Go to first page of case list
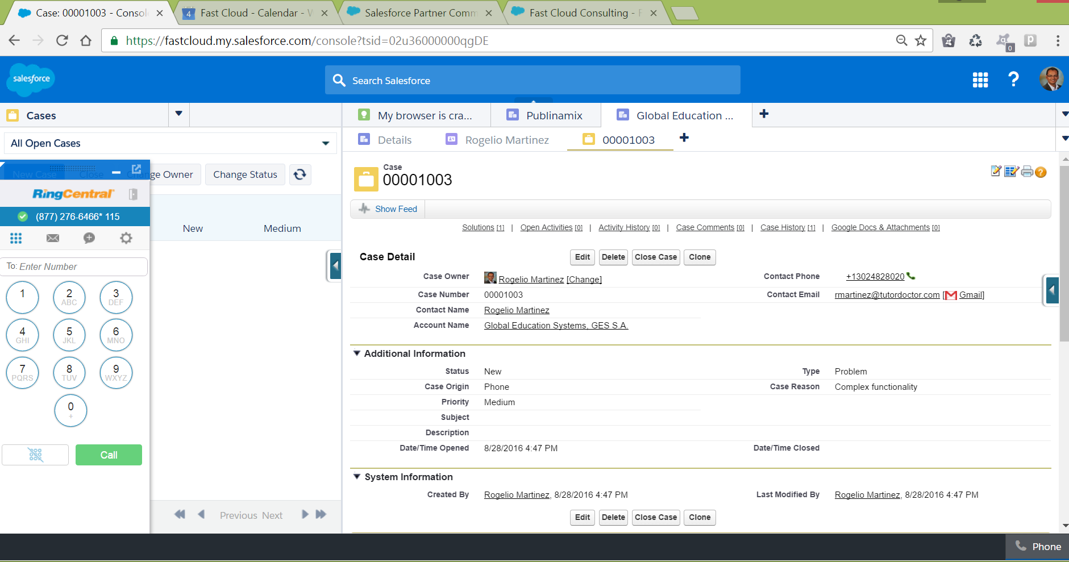Image resolution: width=1069 pixels, height=562 pixels. coord(180,514)
